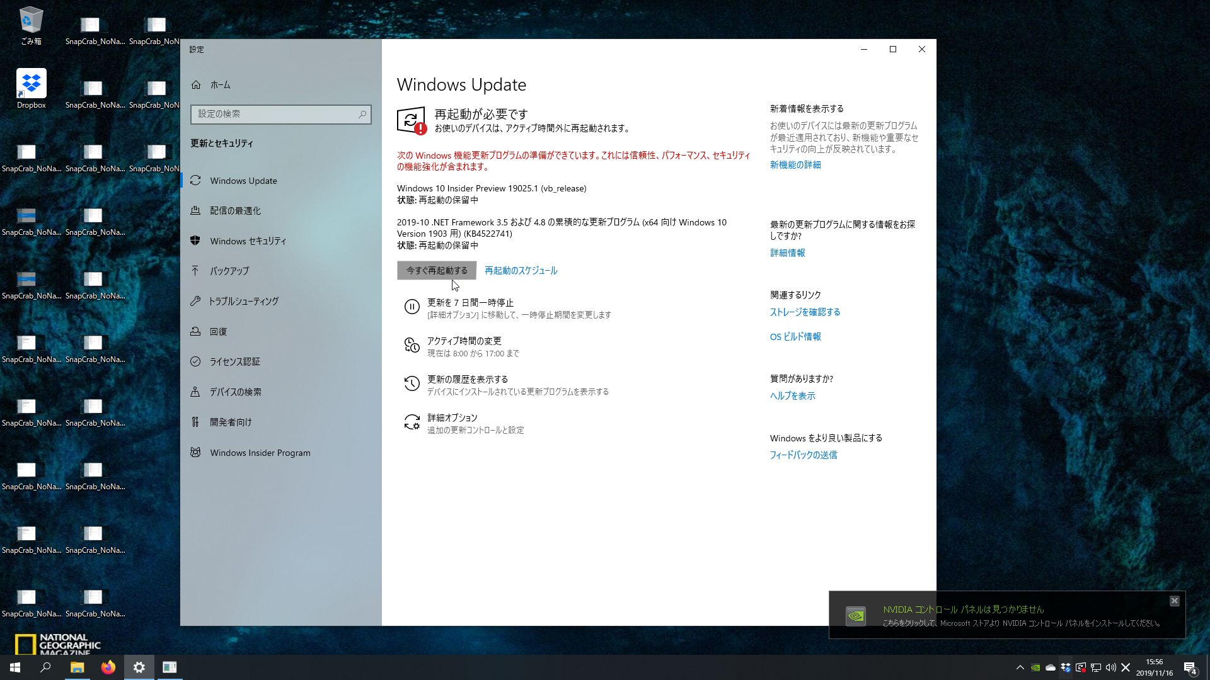
Task: Click the 今すぐ再起動する restart button
Action: (x=435, y=270)
